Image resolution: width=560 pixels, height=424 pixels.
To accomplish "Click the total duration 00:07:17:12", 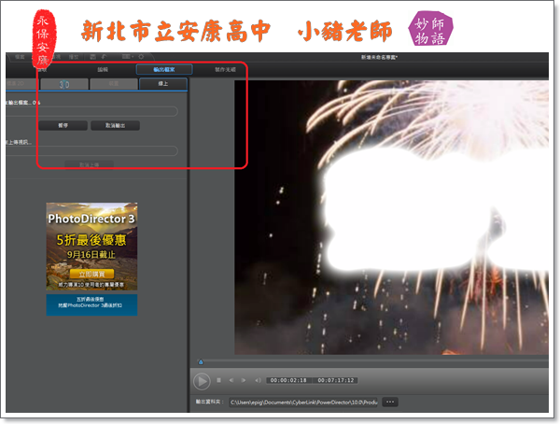I will [x=336, y=380].
